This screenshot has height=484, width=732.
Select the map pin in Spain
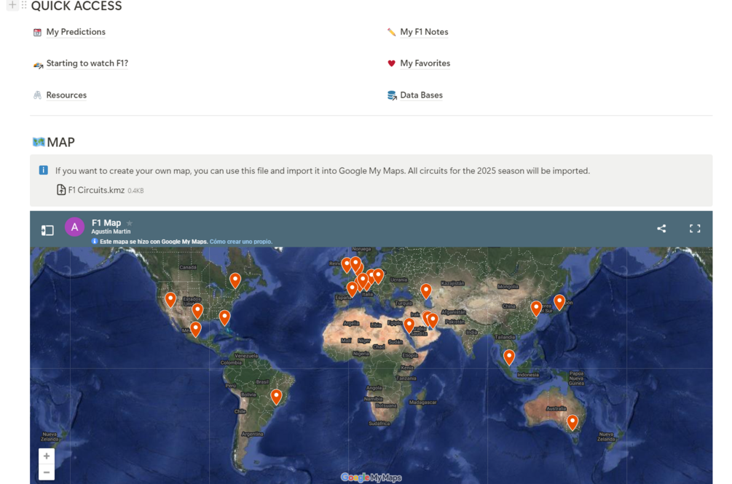(x=352, y=289)
